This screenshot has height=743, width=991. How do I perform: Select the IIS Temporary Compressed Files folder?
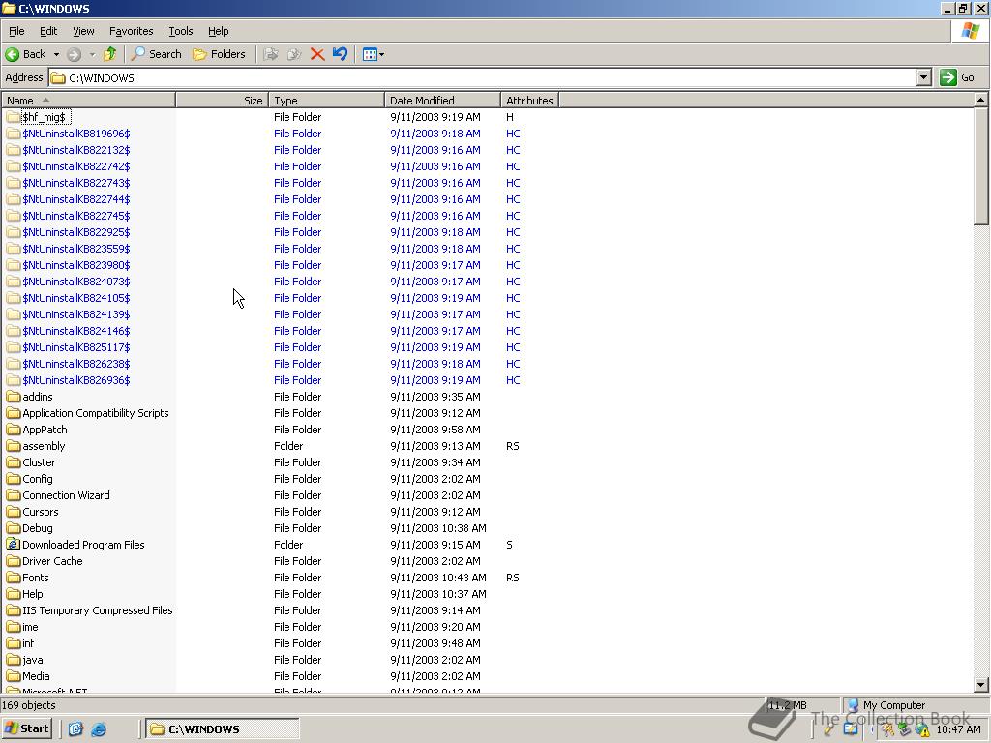(89, 609)
